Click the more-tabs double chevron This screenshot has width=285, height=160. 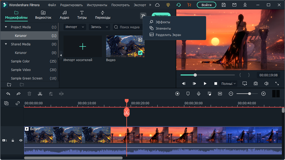[x=143, y=16]
